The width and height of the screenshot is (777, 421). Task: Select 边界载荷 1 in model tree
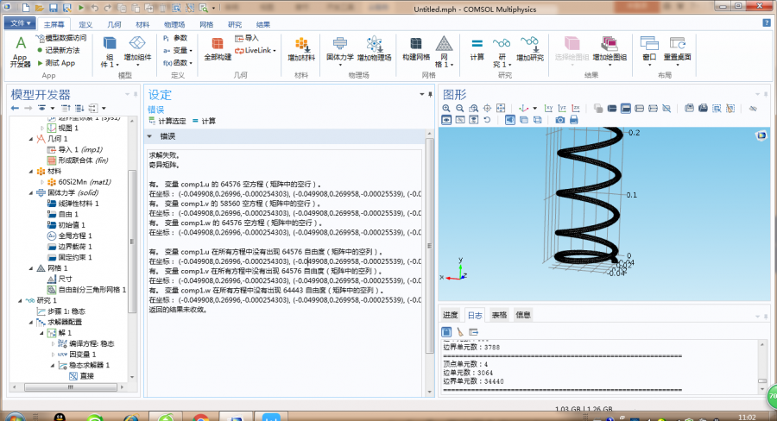click(69, 247)
